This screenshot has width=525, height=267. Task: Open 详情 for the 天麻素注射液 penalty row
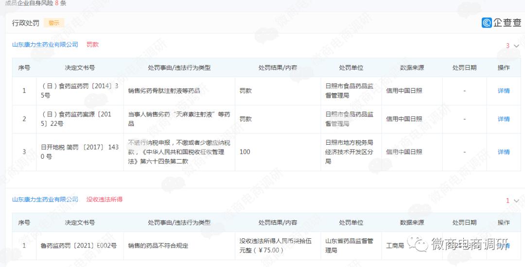pyautogui.click(x=504, y=119)
